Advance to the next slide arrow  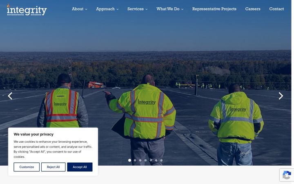[281, 96]
